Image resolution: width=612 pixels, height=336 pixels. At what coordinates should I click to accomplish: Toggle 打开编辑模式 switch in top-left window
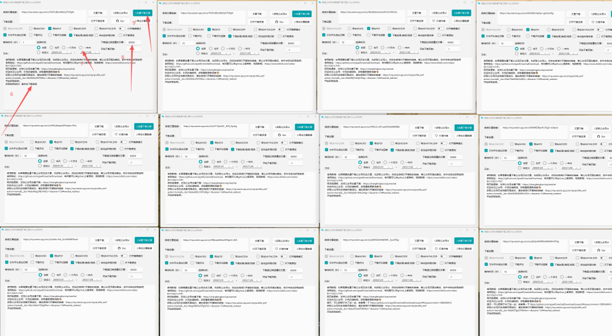(122, 28)
